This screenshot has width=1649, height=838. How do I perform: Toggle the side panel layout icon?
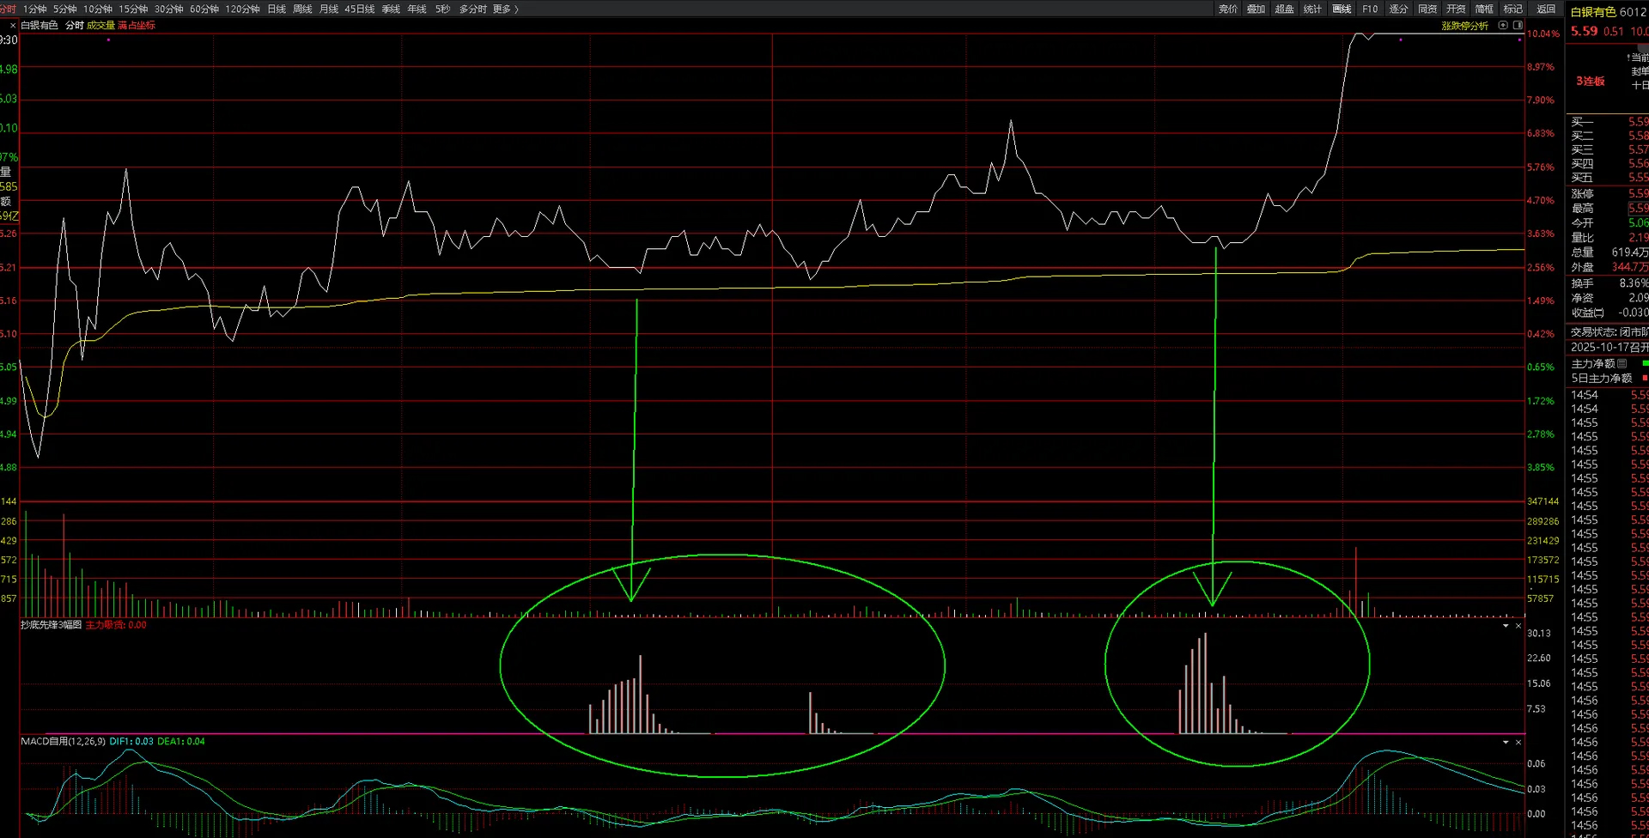(x=1518, y=25)
